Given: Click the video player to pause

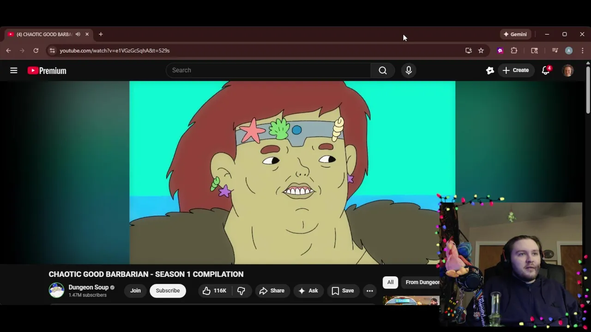Looking at the screenshot, I should 292,172.
